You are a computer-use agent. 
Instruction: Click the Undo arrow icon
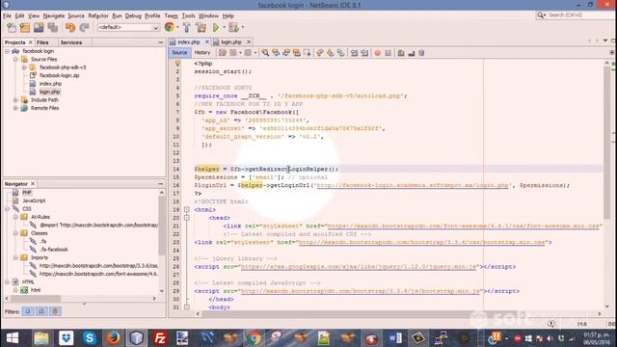point(70,28)
